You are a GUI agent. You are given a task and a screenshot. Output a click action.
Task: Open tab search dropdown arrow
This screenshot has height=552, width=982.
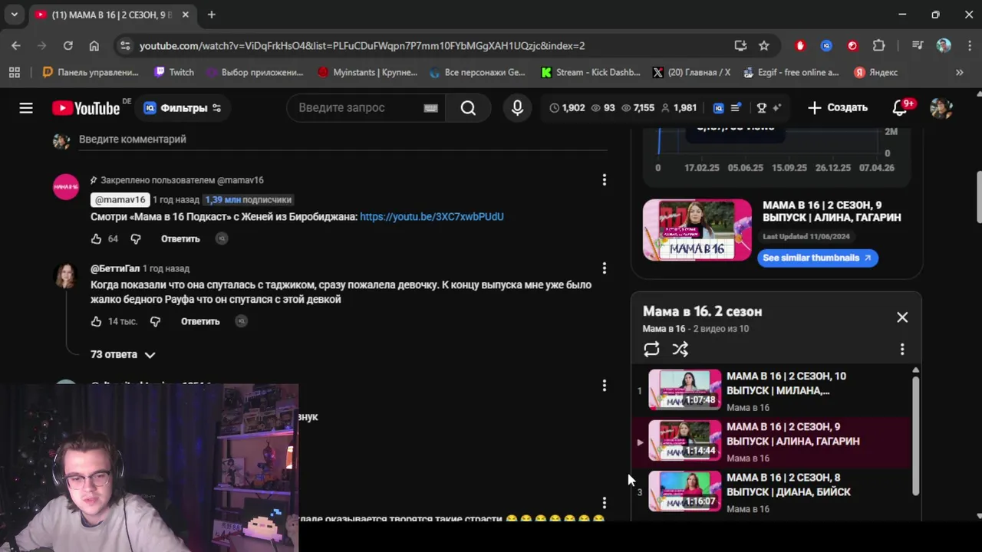pos(14,15)
